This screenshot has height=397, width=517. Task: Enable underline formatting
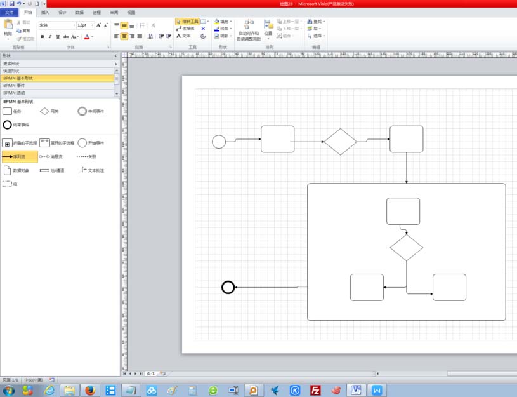(58, 36)
